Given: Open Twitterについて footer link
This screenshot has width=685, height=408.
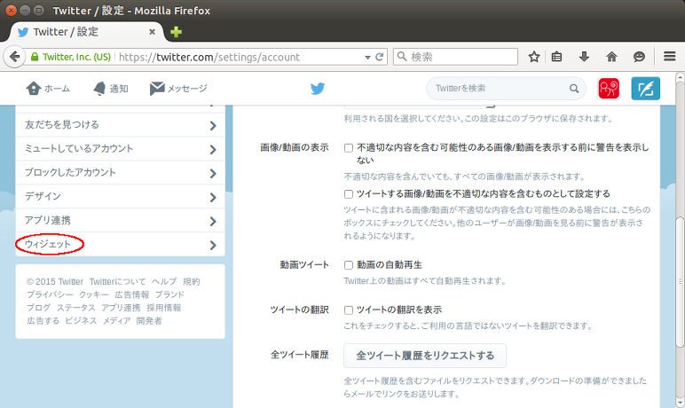Looking at the screenshot, I should coord(117,282).
